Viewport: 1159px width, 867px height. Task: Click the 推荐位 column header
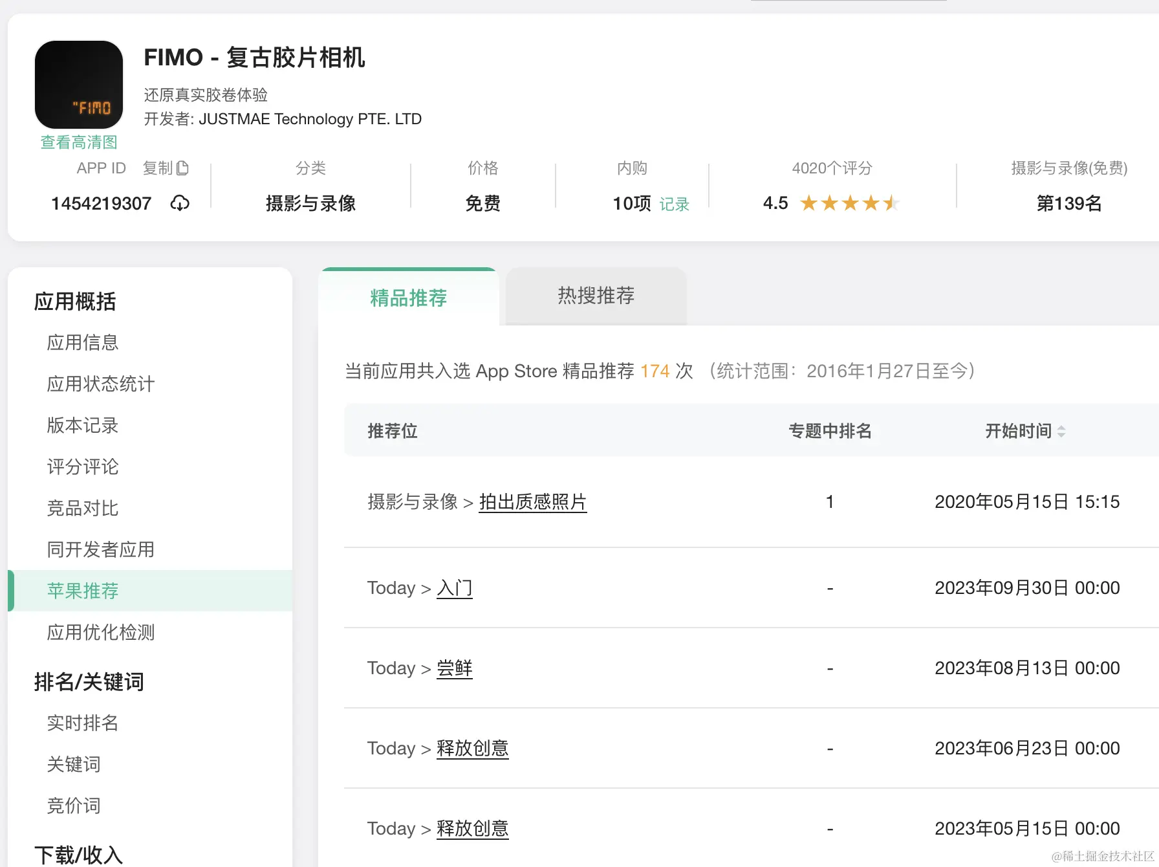[393, 431]
